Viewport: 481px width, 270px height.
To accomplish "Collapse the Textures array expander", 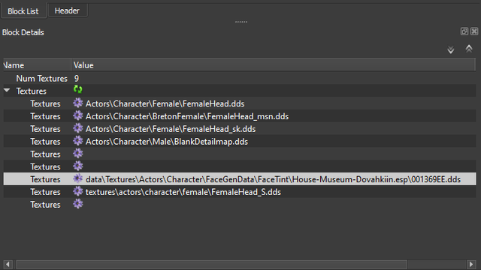I will (7, 91).
